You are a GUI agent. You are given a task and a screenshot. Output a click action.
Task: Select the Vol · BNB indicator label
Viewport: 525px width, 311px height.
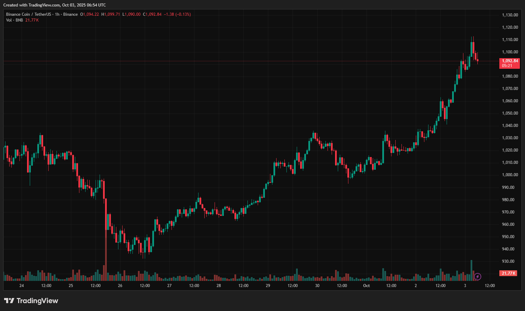tap(14, 20)
